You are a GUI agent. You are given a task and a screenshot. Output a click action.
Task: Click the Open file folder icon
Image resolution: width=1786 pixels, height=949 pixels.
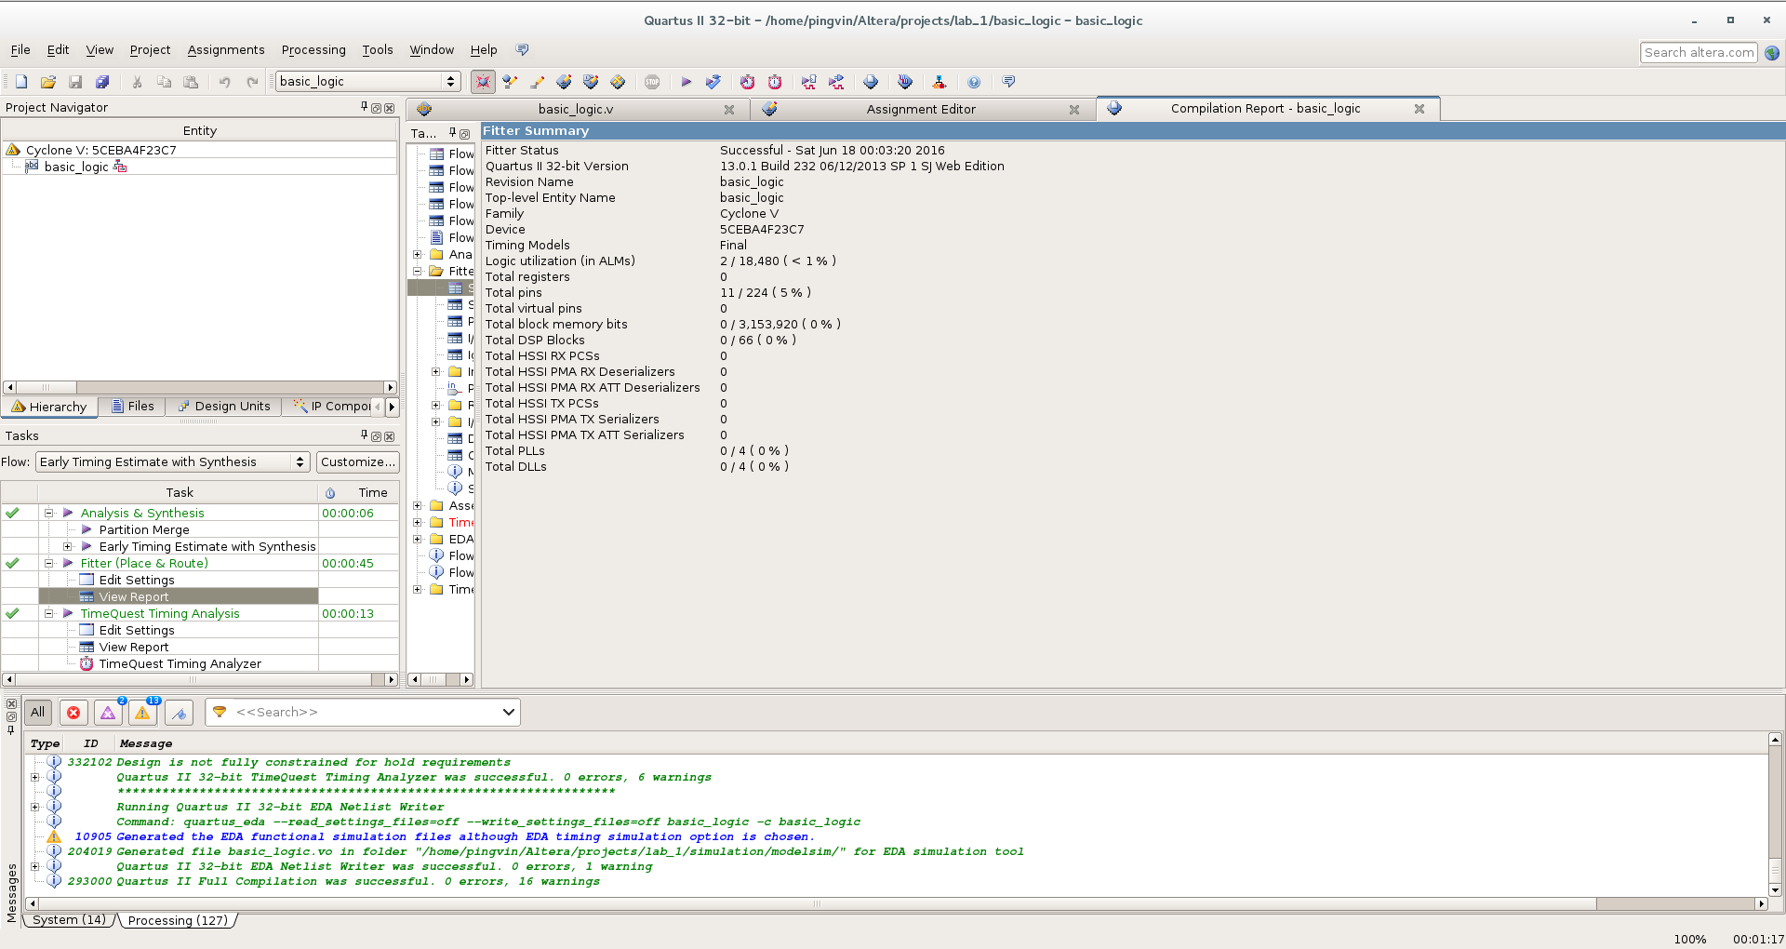click(x=48, y=82)
